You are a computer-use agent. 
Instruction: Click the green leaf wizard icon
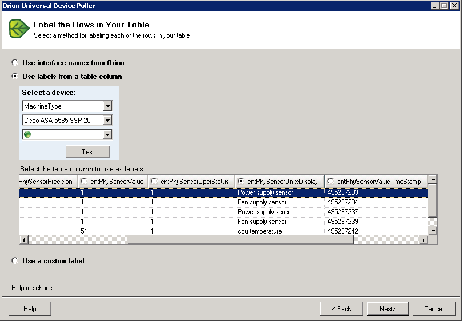click(19, 29)
